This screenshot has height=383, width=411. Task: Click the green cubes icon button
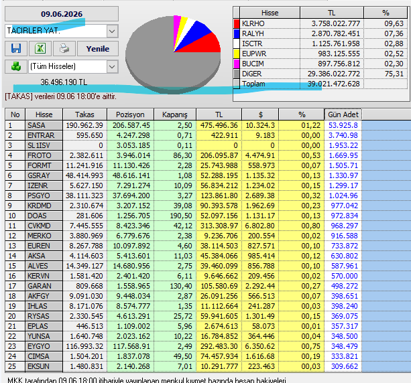pyautogui.click(x=16, y=66)
